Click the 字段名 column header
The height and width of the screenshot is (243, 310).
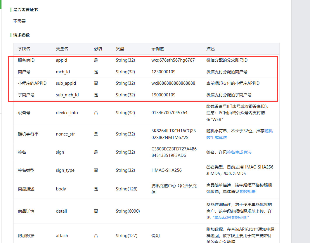tap(24, 49)
